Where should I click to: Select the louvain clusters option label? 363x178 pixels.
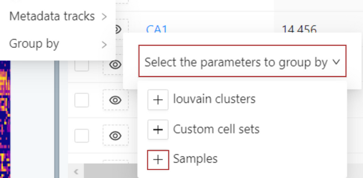215,99
